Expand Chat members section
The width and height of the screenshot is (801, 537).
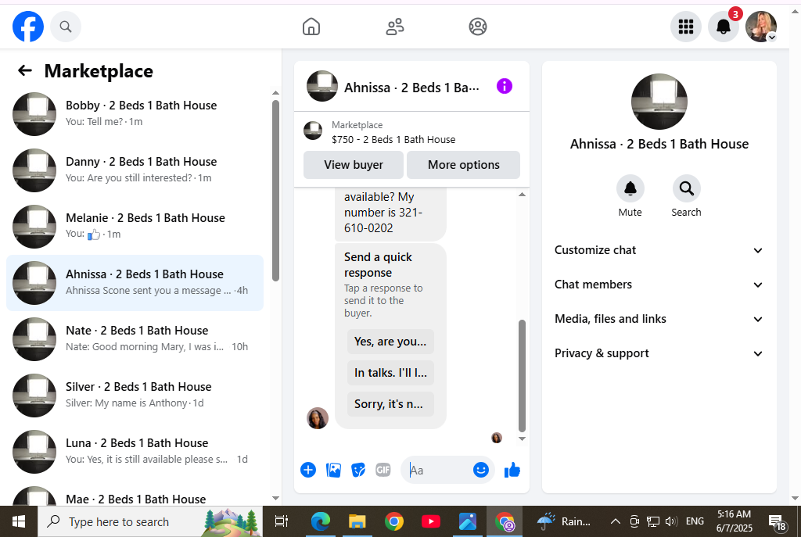pyautogui.click(x=659, y=285)
